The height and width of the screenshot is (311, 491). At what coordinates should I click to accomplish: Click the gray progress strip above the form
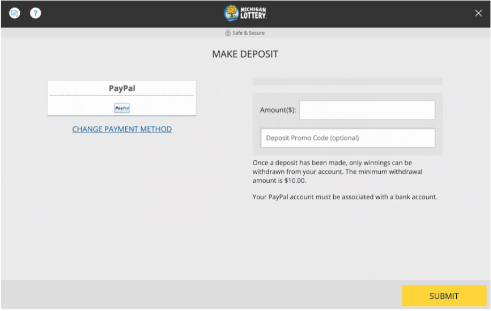tap(348, 81)
